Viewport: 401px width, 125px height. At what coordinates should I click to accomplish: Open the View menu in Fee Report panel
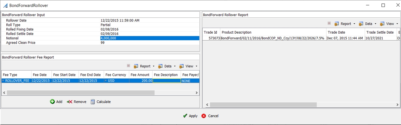[189, 66]
